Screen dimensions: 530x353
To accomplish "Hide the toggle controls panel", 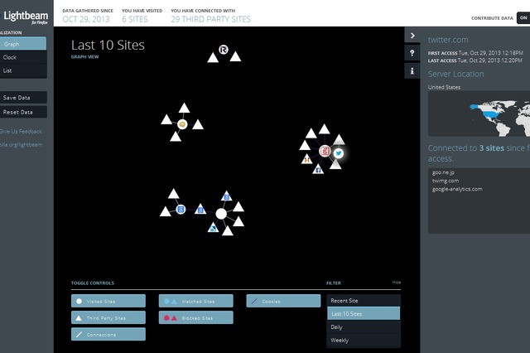I will (397, 282).
